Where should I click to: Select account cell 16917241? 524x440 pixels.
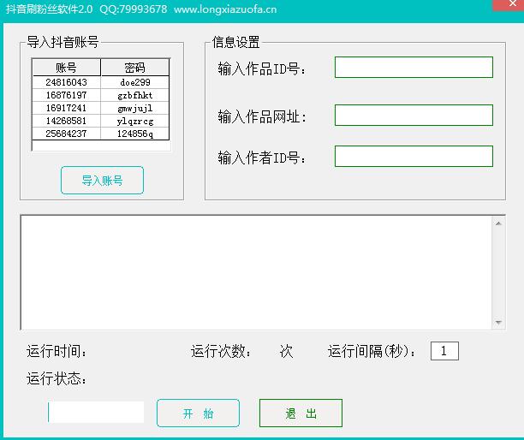66,108
